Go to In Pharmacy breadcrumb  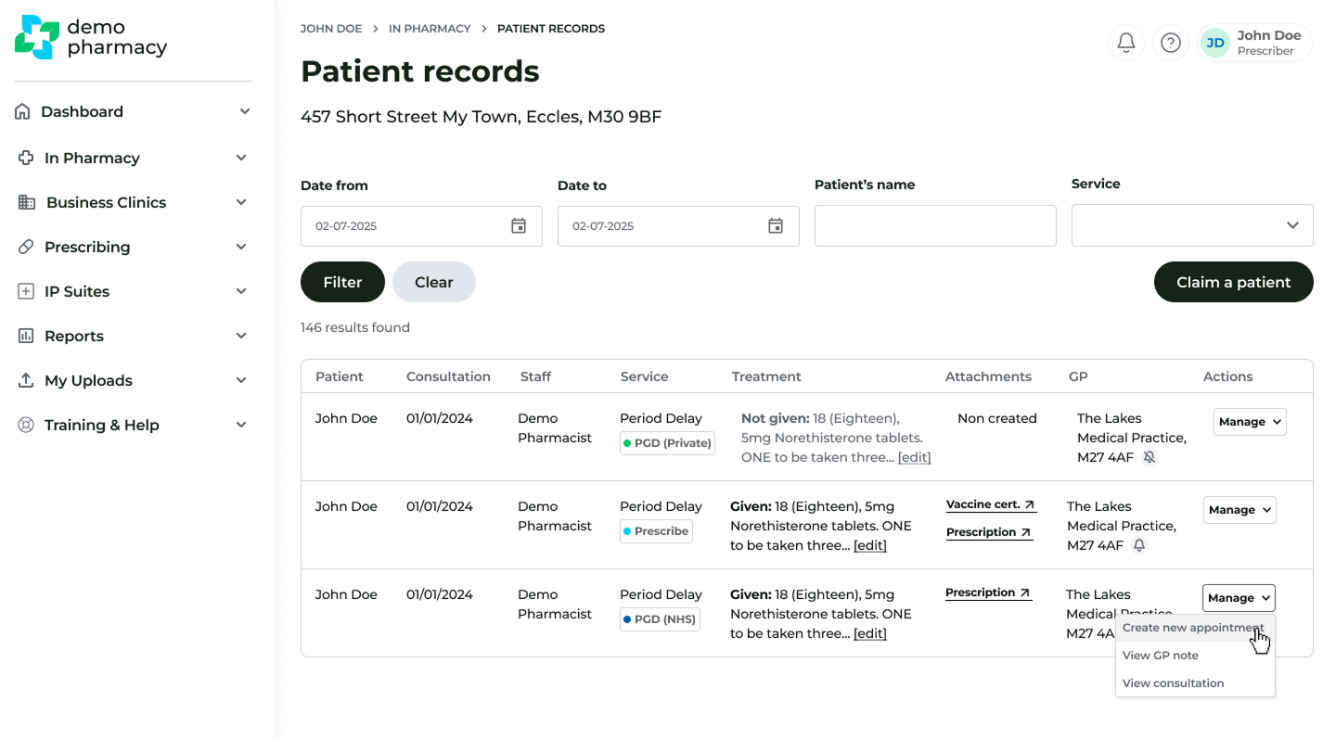click(x=430, y=29)
